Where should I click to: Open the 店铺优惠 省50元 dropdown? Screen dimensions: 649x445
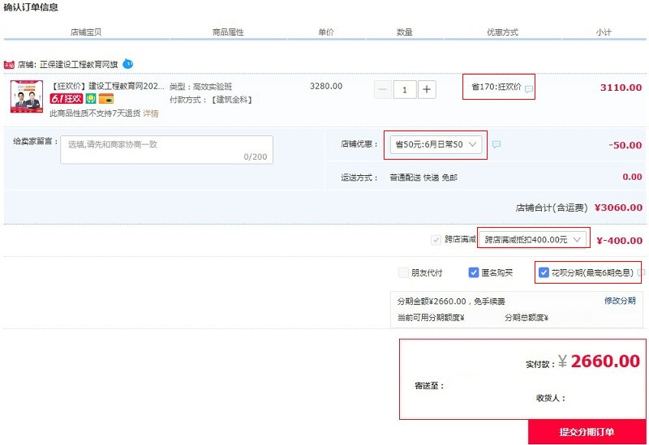(436, 144)
